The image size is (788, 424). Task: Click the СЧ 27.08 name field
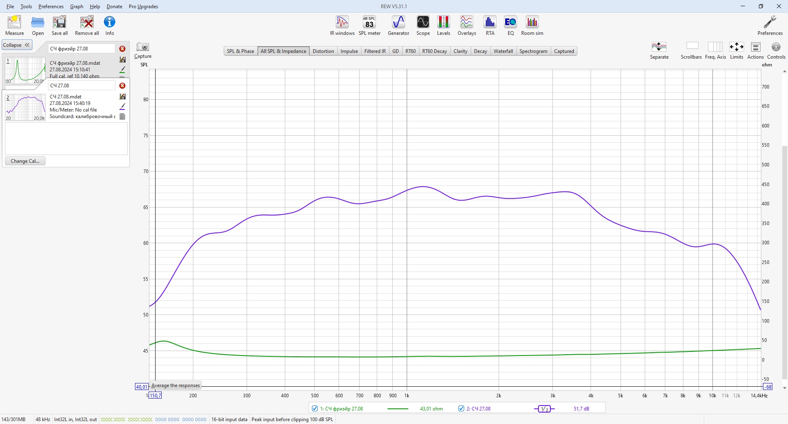[82, 86]
